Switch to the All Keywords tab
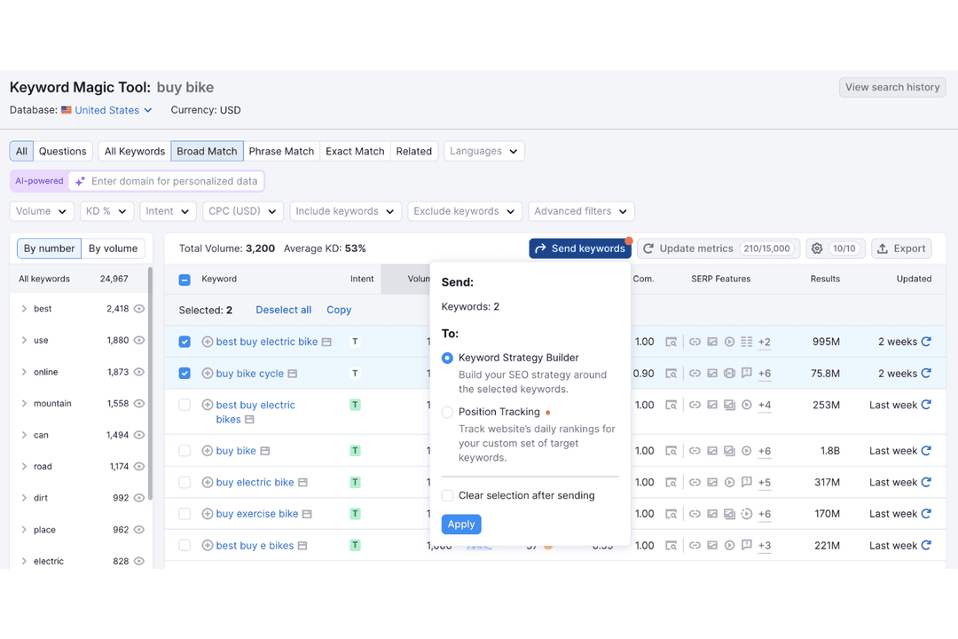The width and height of the screenshot is (958, 639). tap(135, 151)
